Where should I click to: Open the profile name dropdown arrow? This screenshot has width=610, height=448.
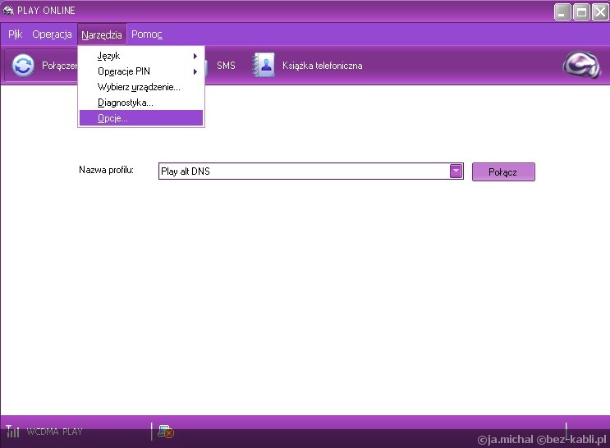click(x=456, y=171)
